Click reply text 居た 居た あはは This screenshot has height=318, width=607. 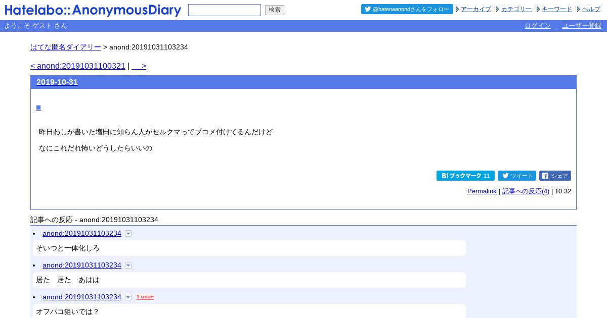pos(68,280)
